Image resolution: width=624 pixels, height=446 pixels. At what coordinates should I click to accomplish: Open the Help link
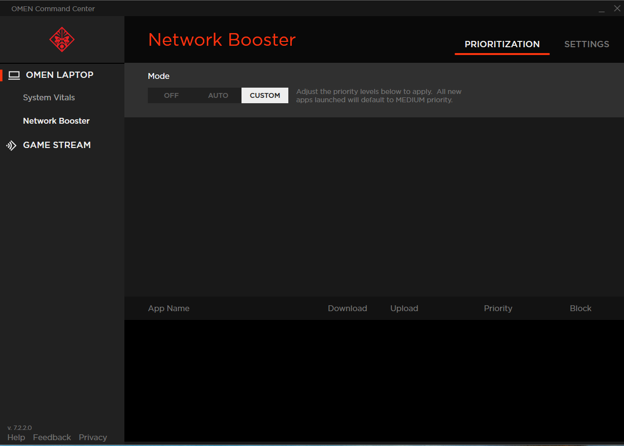click(x=16, y=437)
